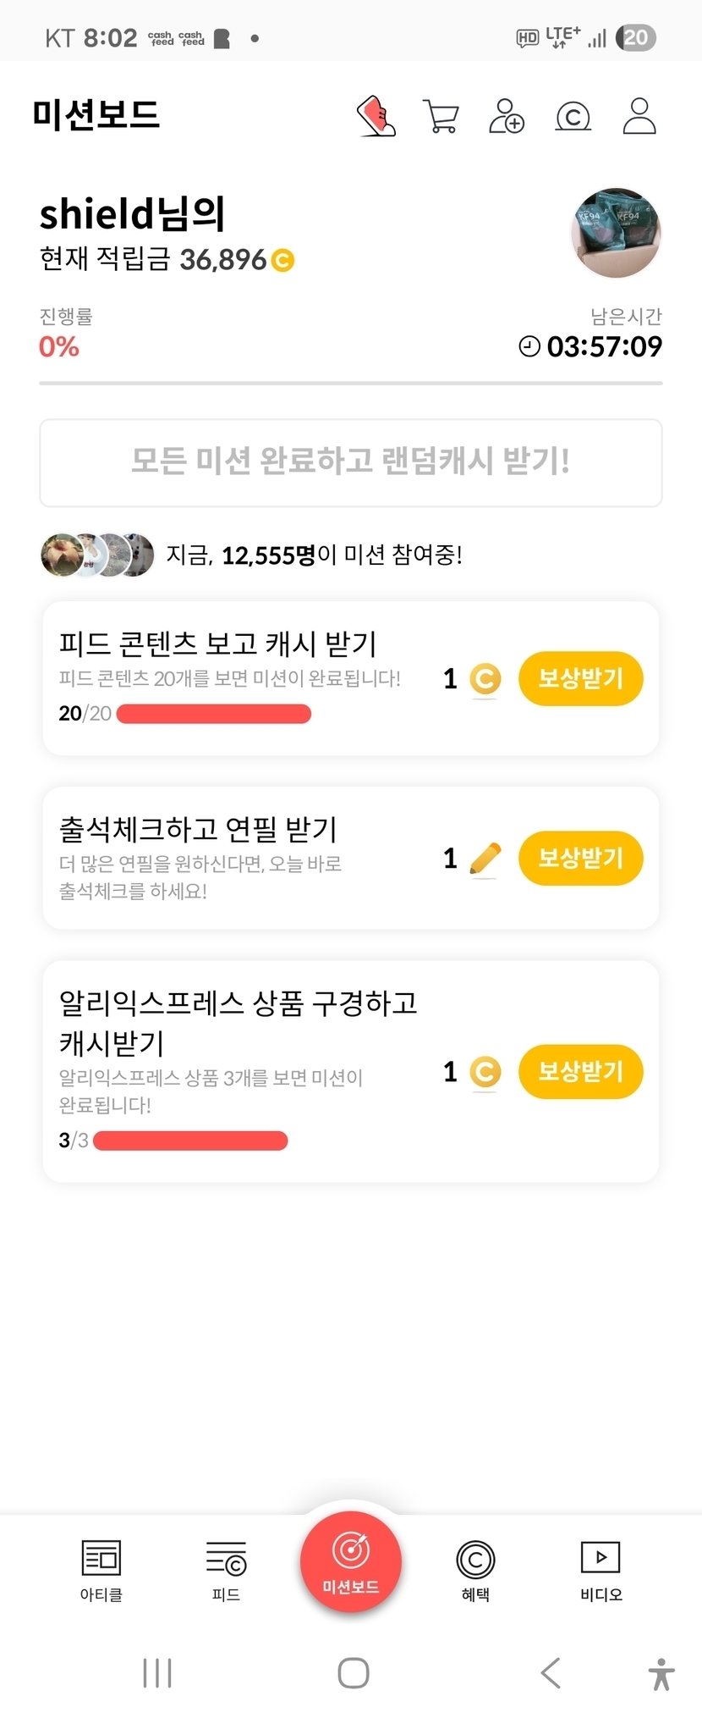Tap the red sneaker step icon
The height and width of the screenshot is (1718, 702).
(376, 116)
